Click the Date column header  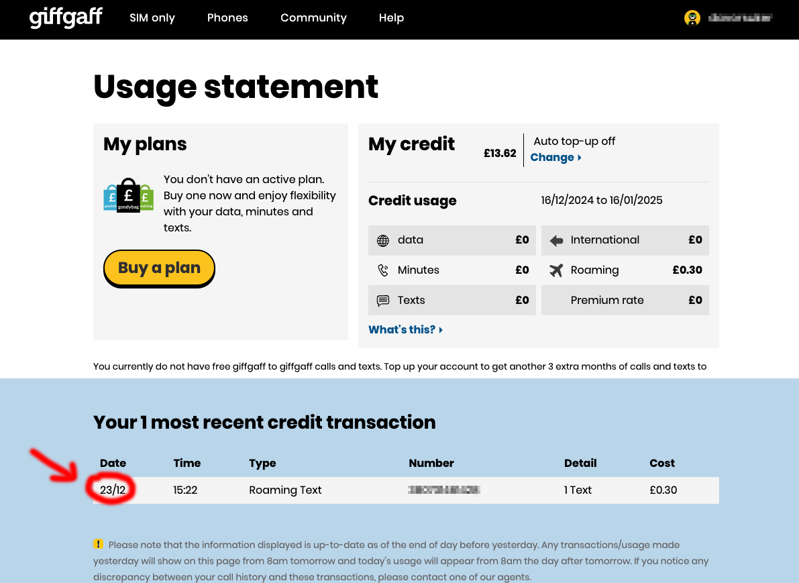click(x=113, y=463)
